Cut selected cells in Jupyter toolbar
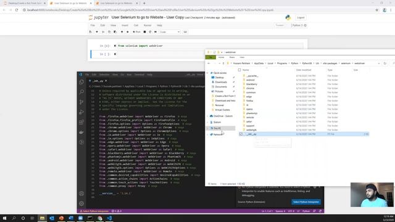 coord(103,32)
